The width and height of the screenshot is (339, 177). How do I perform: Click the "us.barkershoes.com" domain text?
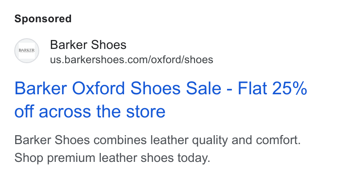click(99, 60)
